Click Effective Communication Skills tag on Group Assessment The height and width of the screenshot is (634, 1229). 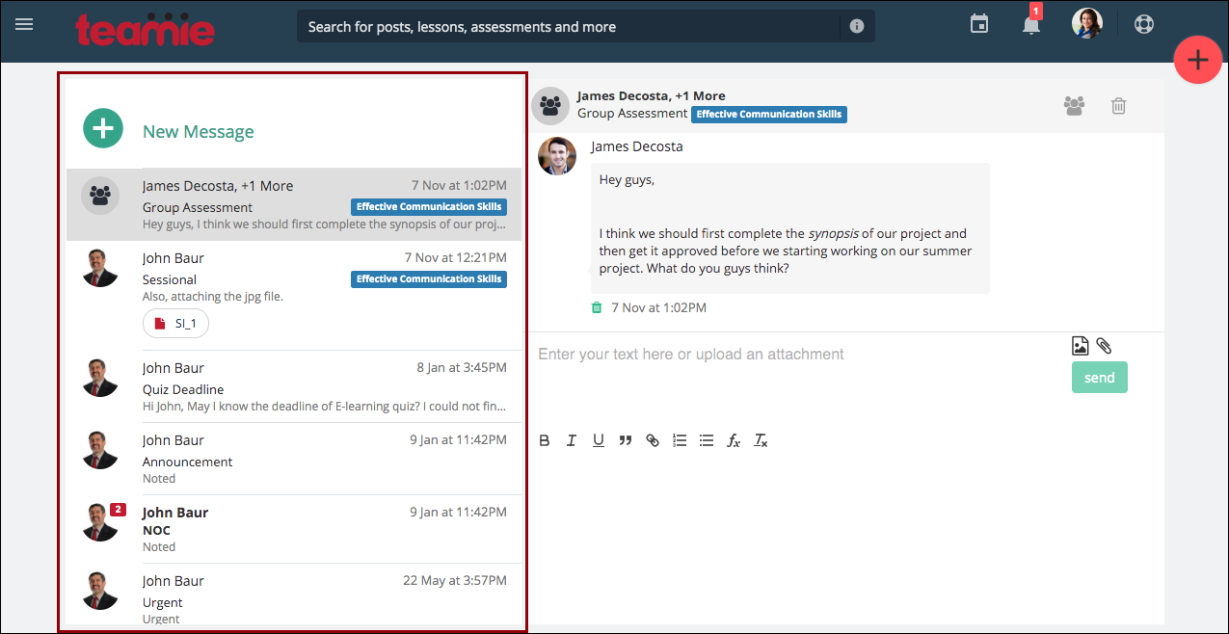[x=429, y=207]
